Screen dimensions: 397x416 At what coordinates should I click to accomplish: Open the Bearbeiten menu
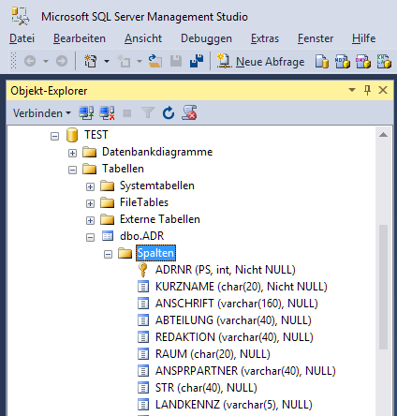pos(80,38)
